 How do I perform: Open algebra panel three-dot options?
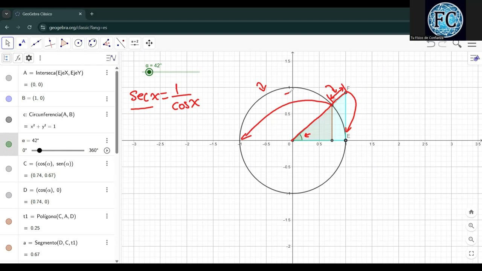point(40,58)
